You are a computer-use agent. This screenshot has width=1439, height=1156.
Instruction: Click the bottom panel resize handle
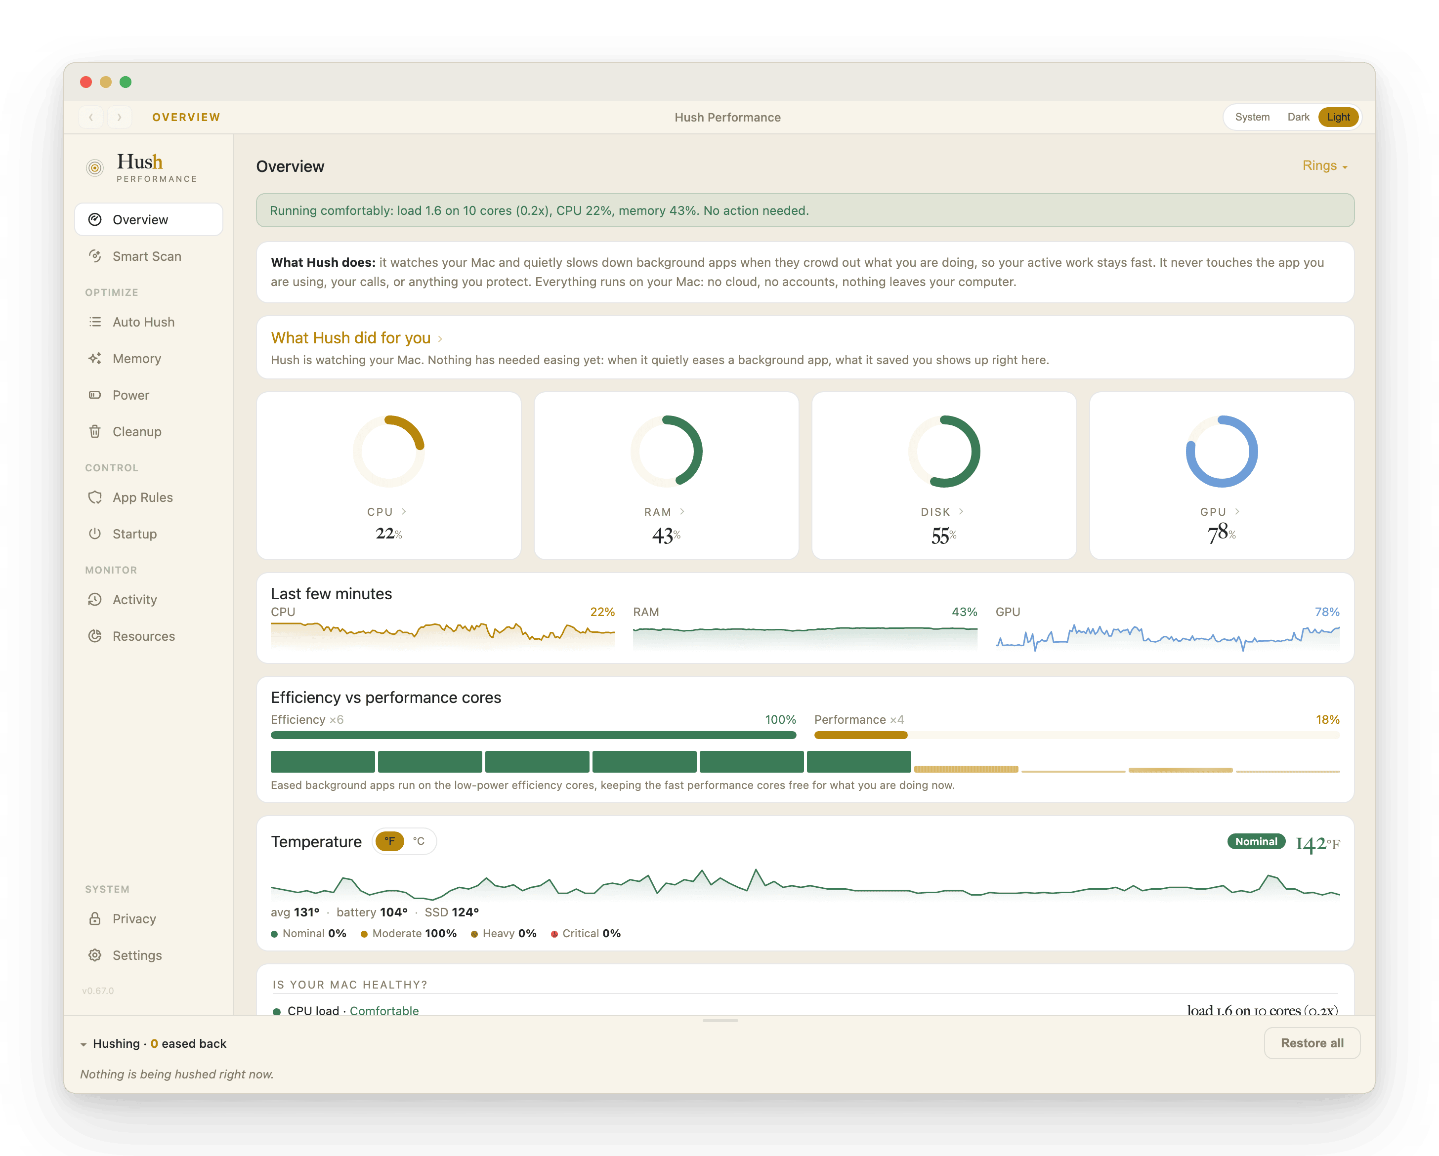pyautogui.click(x=719, y=1021)
